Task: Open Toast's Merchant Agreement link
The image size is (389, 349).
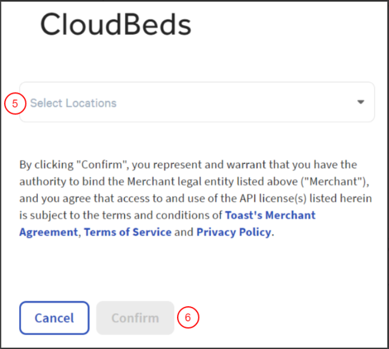Action: 270,216
